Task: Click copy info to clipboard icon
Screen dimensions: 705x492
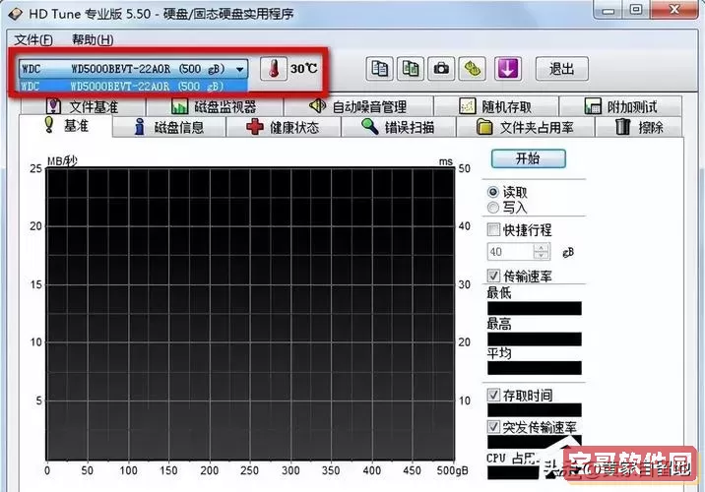Action: click(x=379, y=69)
